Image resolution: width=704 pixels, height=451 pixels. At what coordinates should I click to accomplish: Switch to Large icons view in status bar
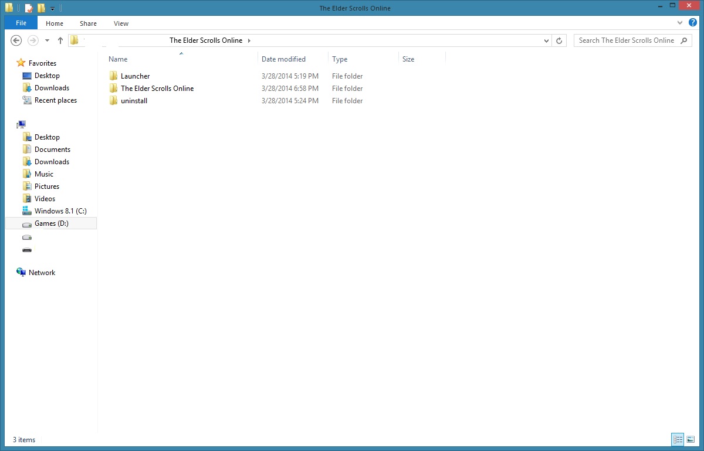(691, 439)
